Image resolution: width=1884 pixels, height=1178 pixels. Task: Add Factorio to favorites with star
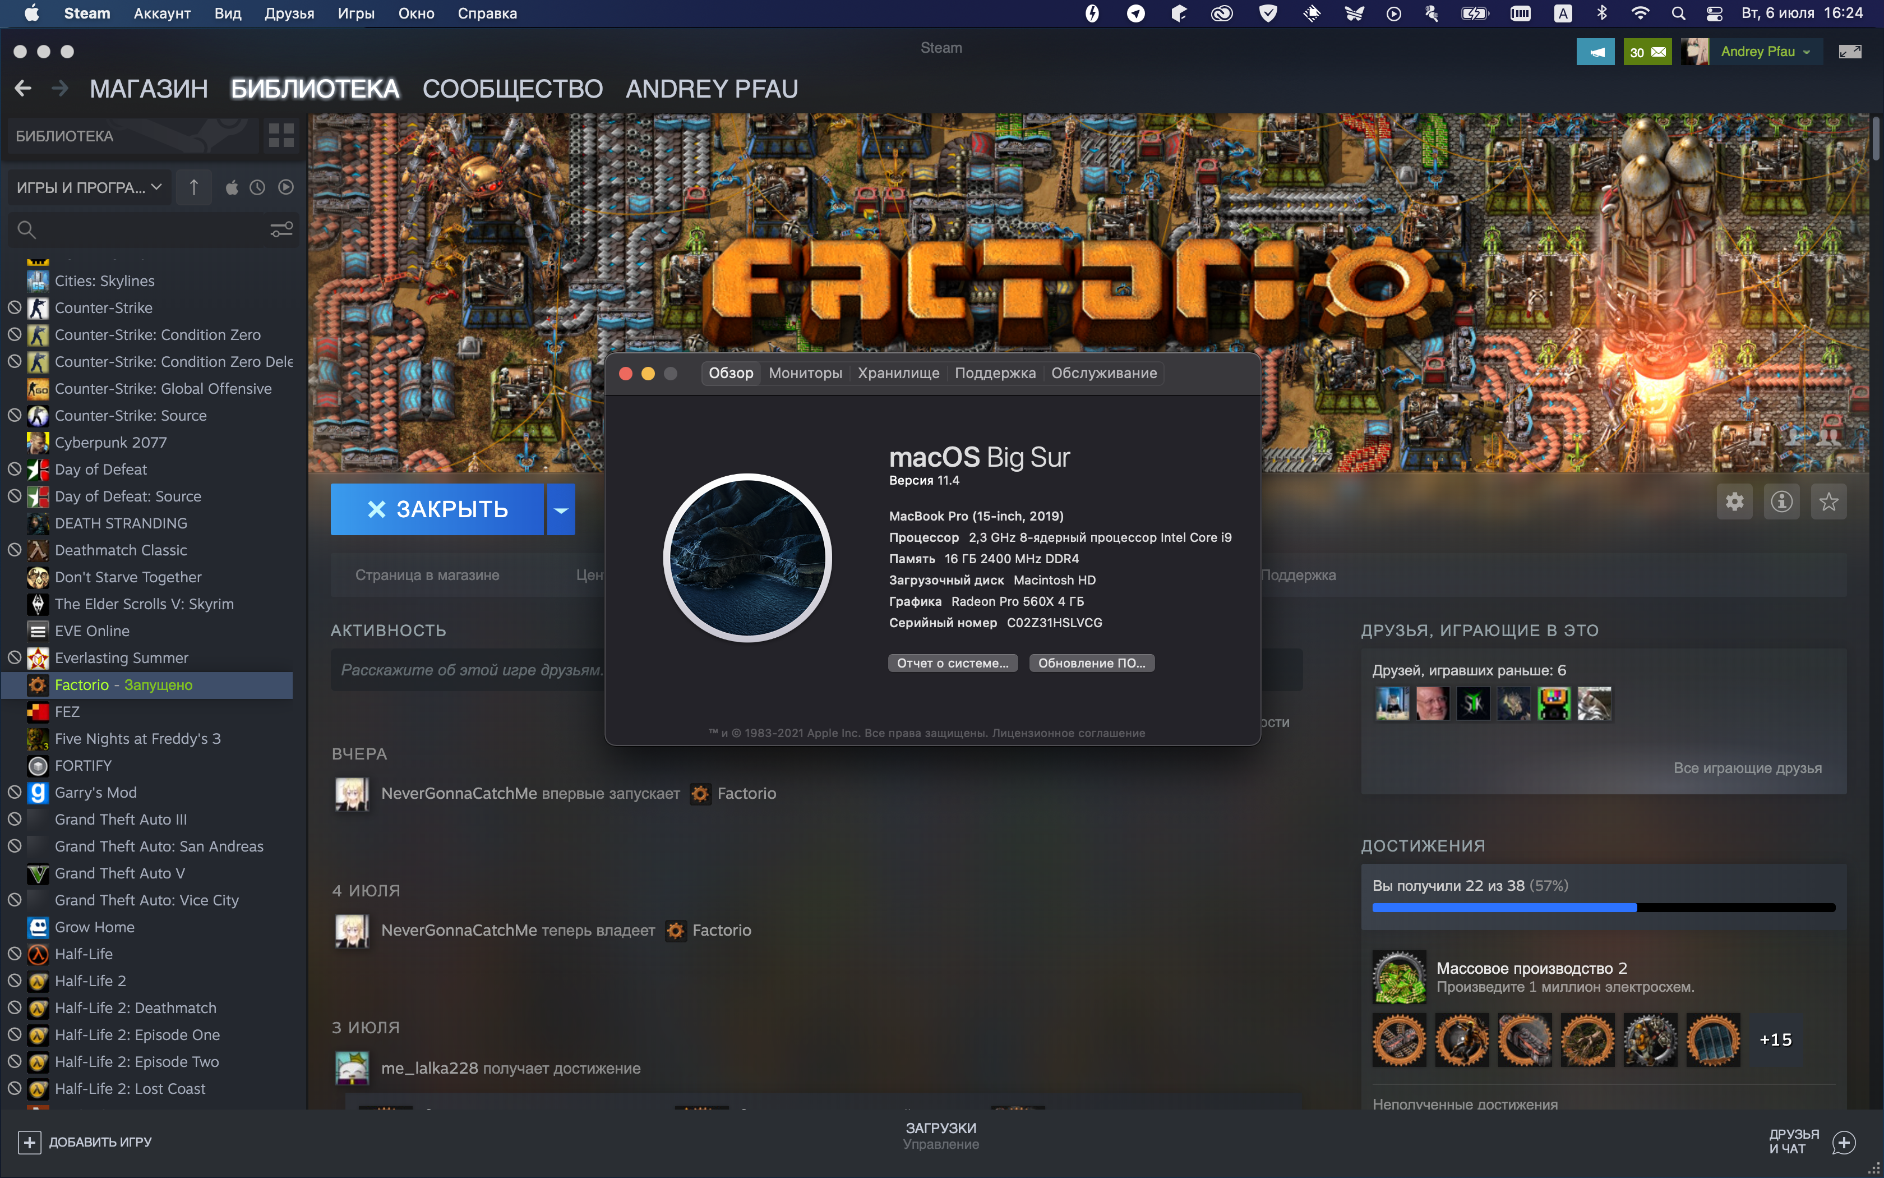point(1828,501)
